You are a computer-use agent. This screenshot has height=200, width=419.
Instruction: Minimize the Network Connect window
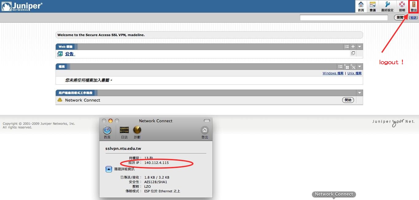tap(111, 121)
